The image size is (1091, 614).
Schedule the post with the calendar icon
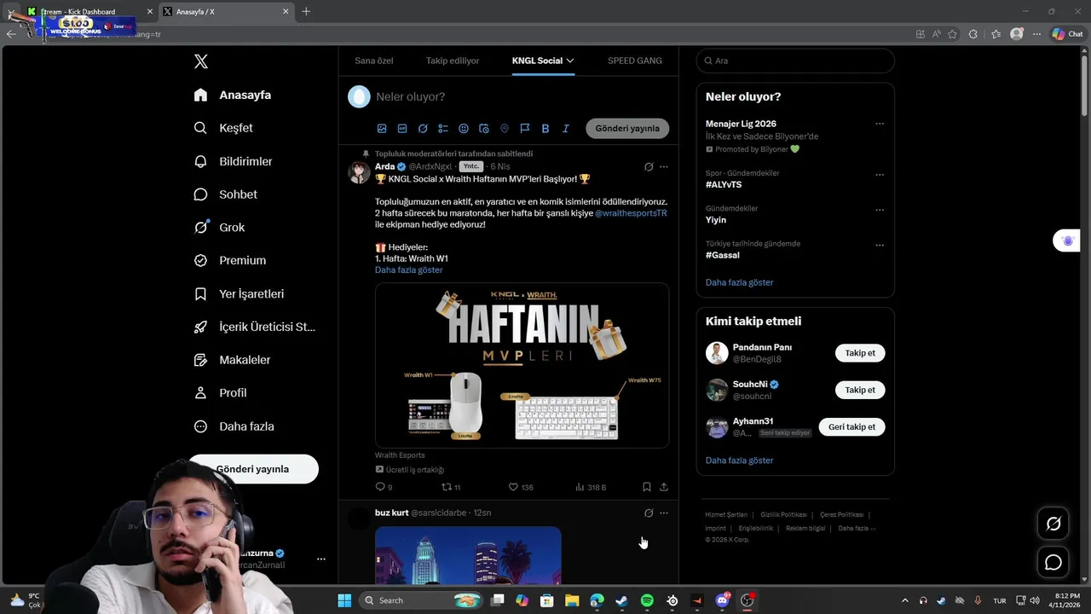[484, 129]
